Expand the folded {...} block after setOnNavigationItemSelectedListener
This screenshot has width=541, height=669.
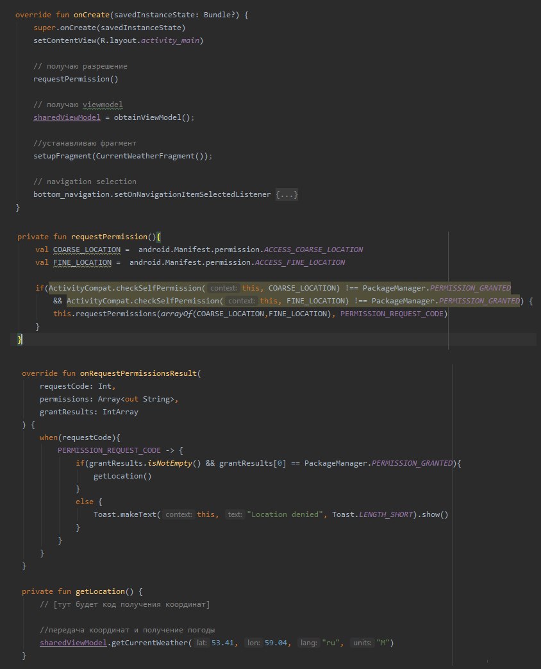click(287, 194)
